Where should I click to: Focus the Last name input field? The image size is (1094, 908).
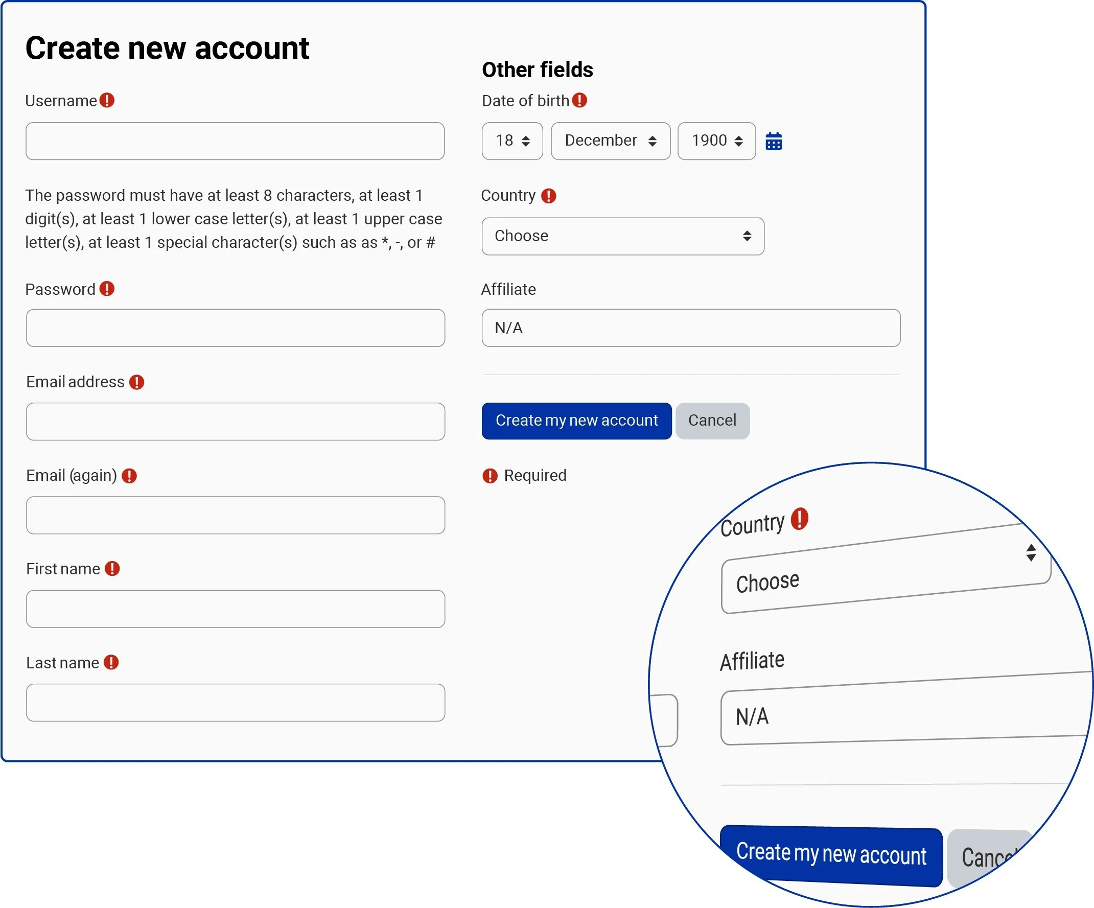pos(235,702)
